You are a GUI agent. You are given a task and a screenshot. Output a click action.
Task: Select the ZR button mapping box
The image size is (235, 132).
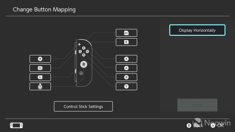[x=126, y=33]
